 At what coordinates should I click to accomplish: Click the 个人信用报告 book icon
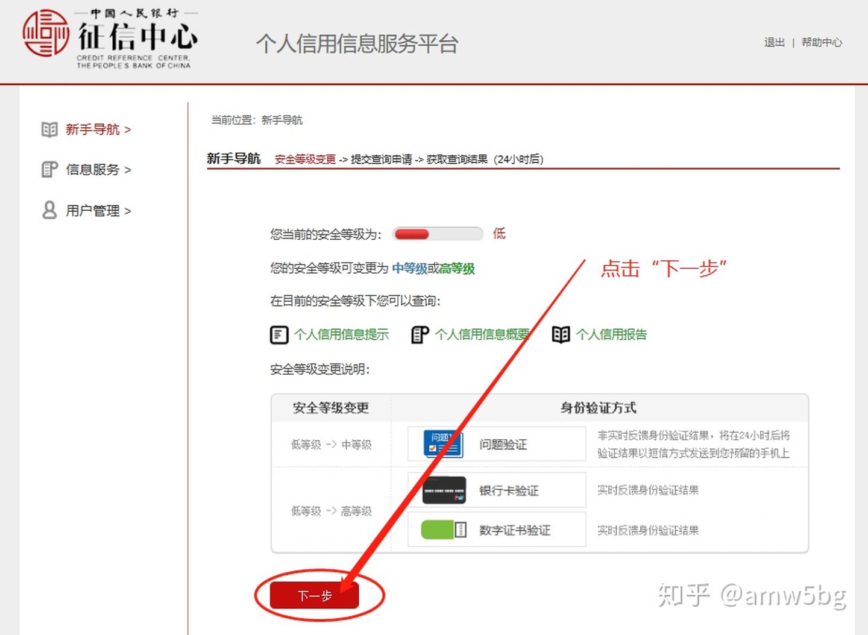(561, 334)
